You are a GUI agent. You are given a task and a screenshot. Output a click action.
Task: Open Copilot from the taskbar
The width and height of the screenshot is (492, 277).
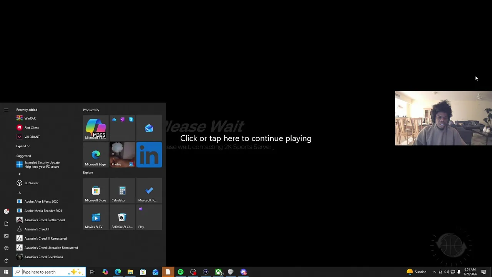(105, 272)
